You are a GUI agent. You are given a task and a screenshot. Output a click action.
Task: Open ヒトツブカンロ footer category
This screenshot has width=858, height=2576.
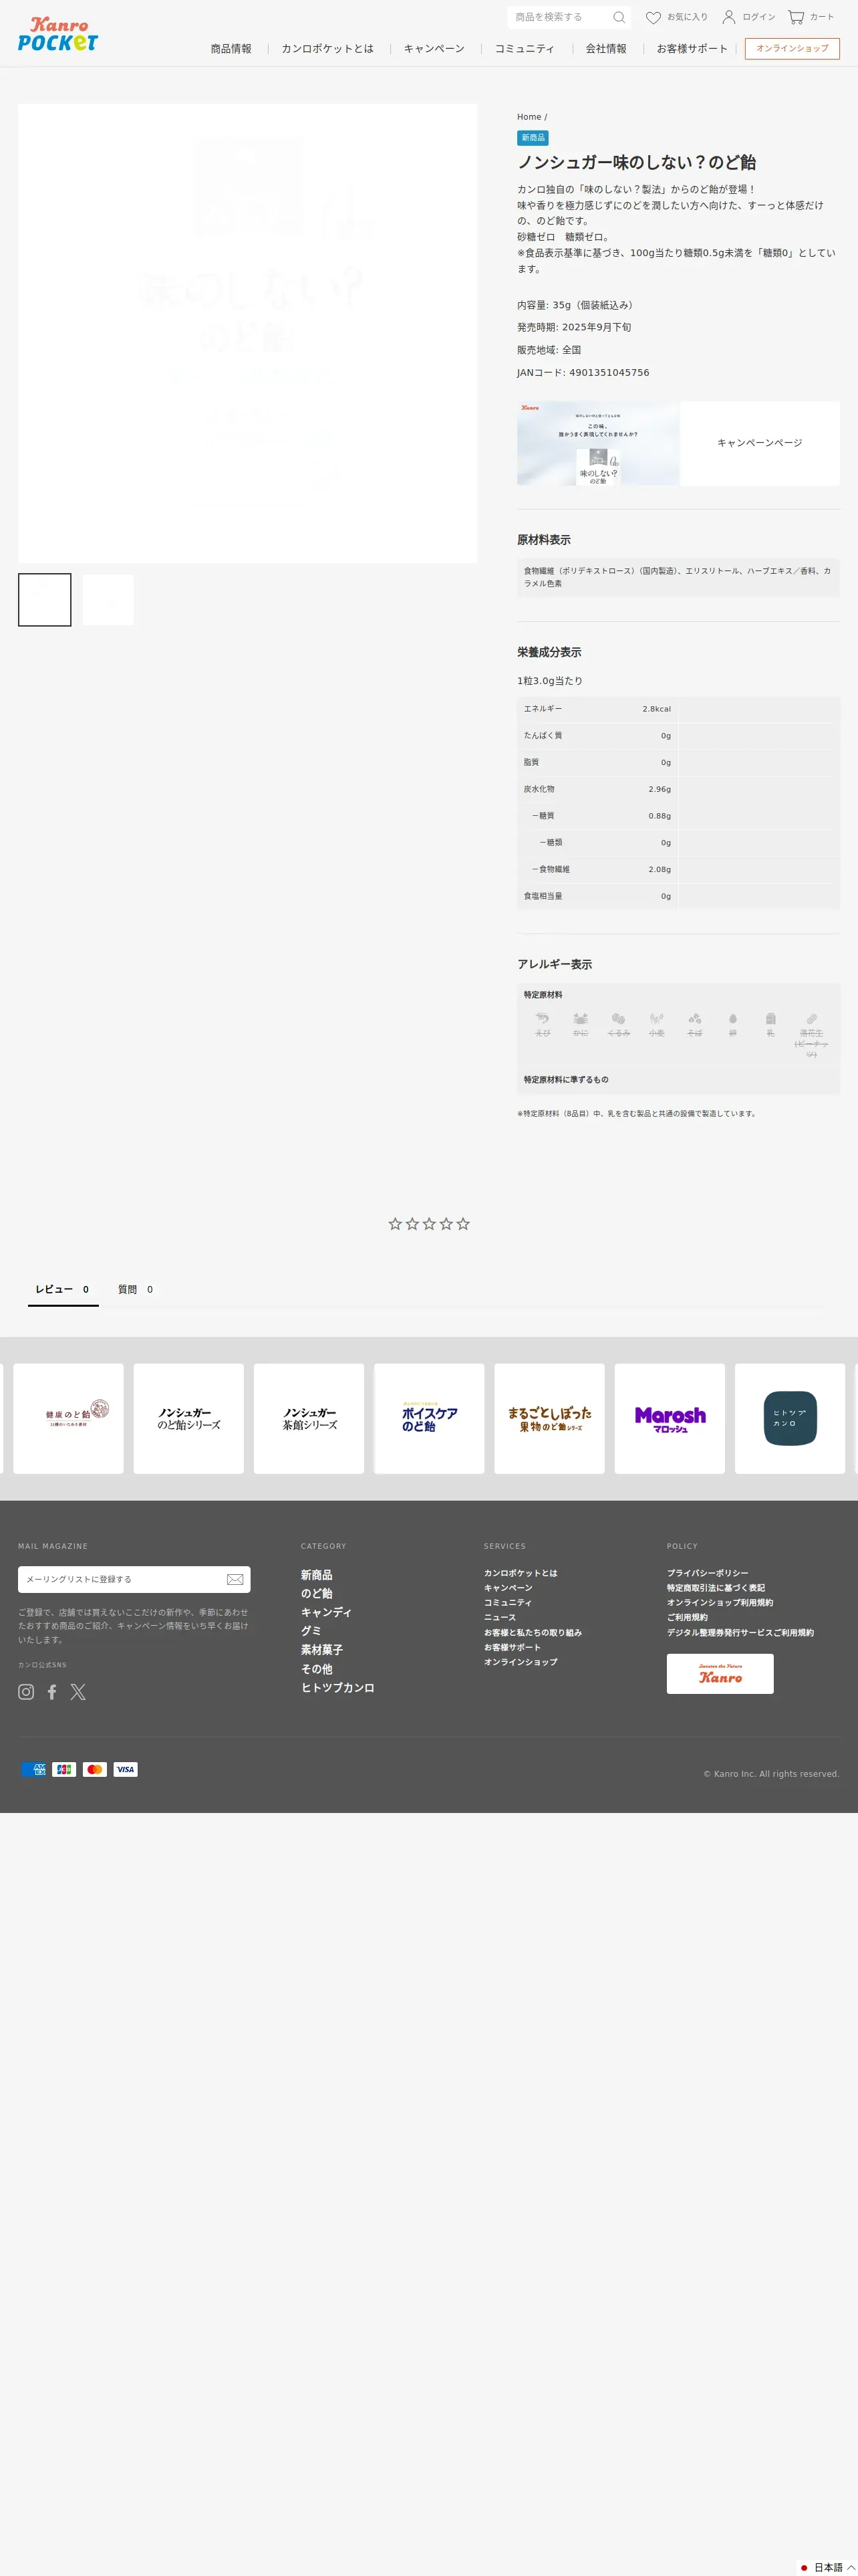point(337,1688)
